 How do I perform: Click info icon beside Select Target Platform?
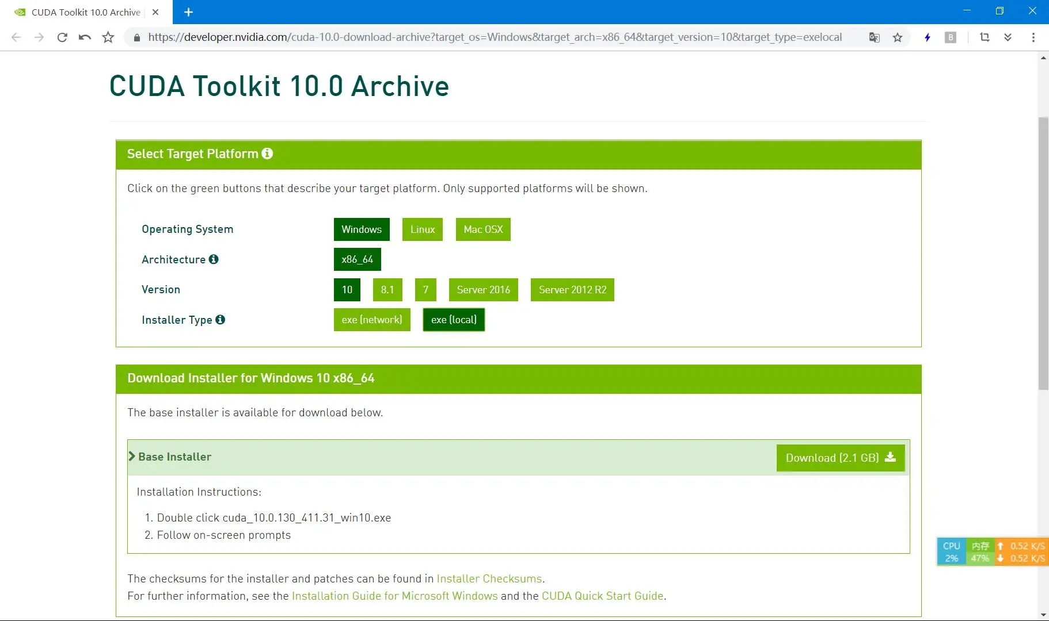click(267, 154)
